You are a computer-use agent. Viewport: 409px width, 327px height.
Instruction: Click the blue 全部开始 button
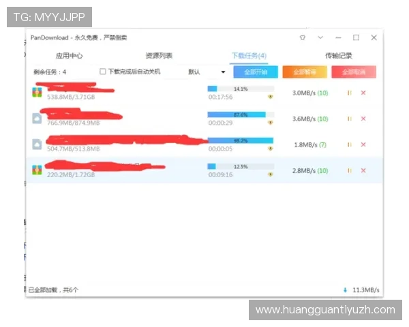click(256, 72)
